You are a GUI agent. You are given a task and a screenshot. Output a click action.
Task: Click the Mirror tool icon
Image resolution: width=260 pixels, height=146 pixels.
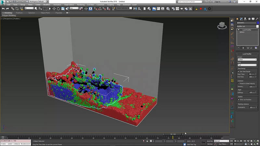point(135,9)
